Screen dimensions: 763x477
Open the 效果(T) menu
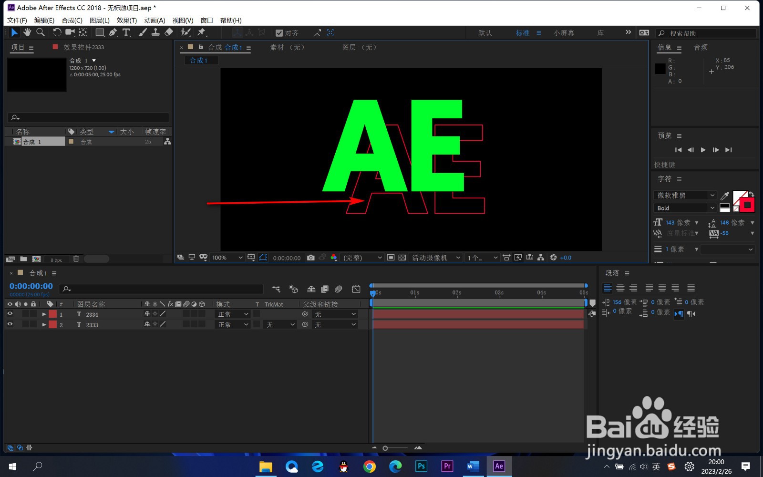point(127,21)
